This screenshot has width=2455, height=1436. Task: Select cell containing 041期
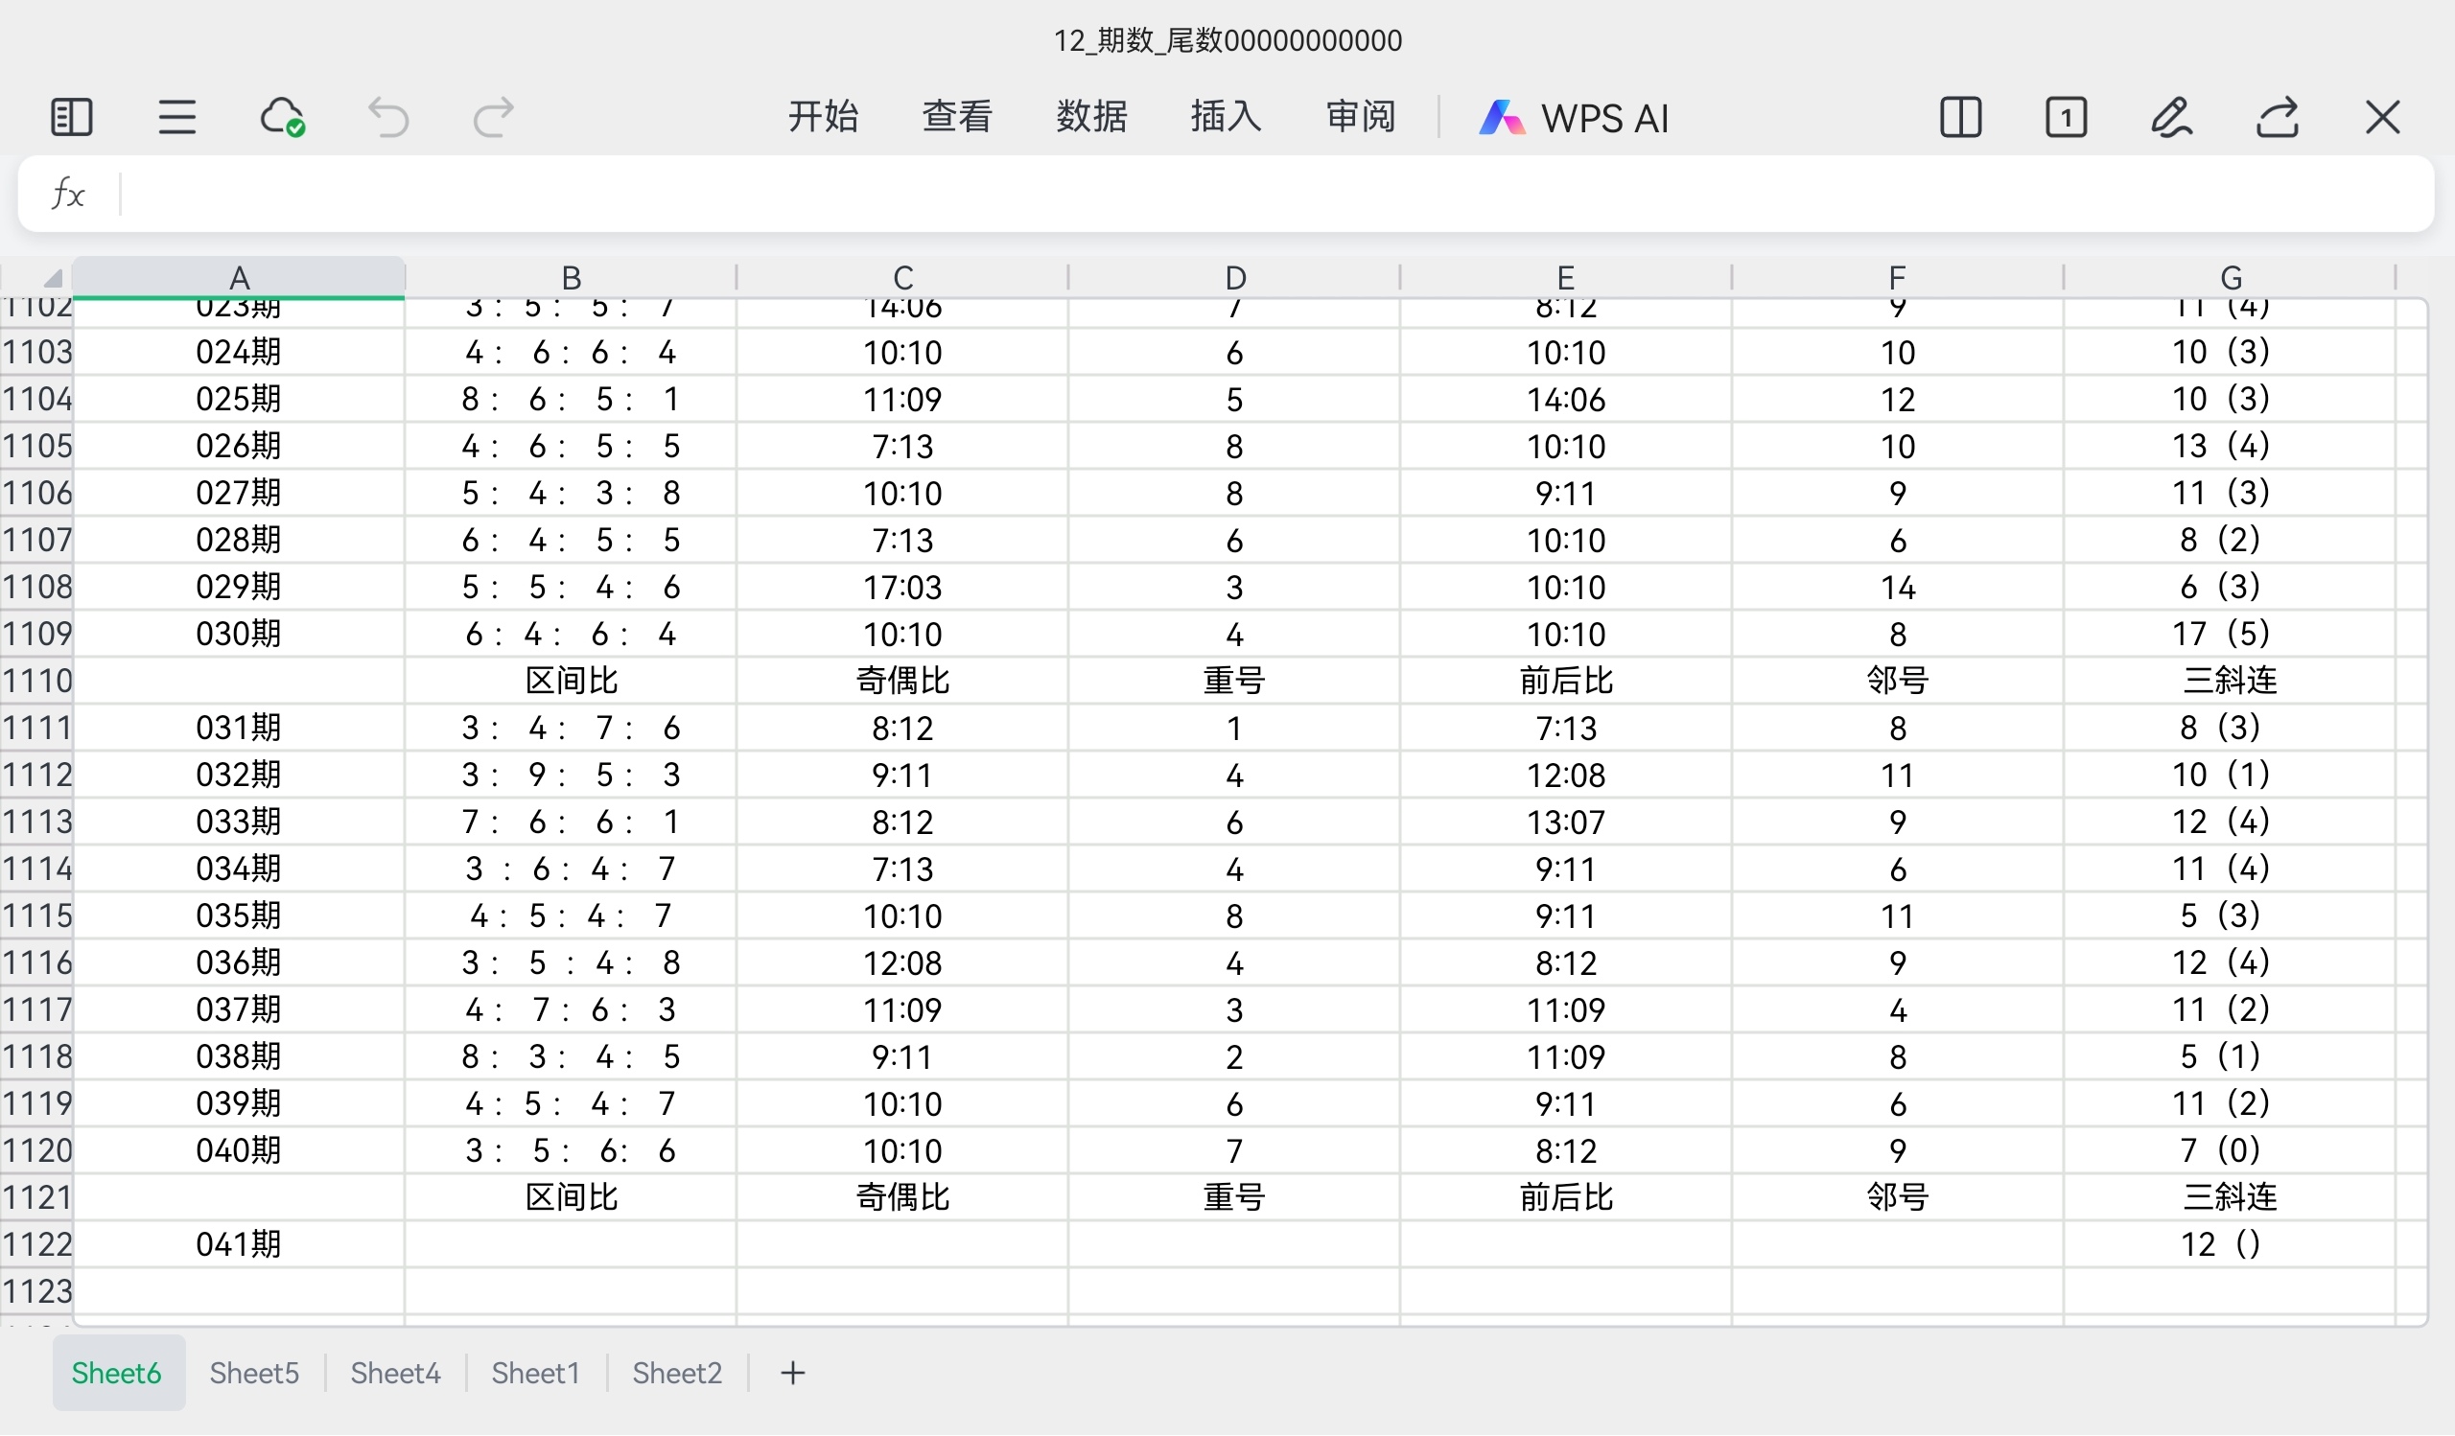click(x=239, y=1245)
